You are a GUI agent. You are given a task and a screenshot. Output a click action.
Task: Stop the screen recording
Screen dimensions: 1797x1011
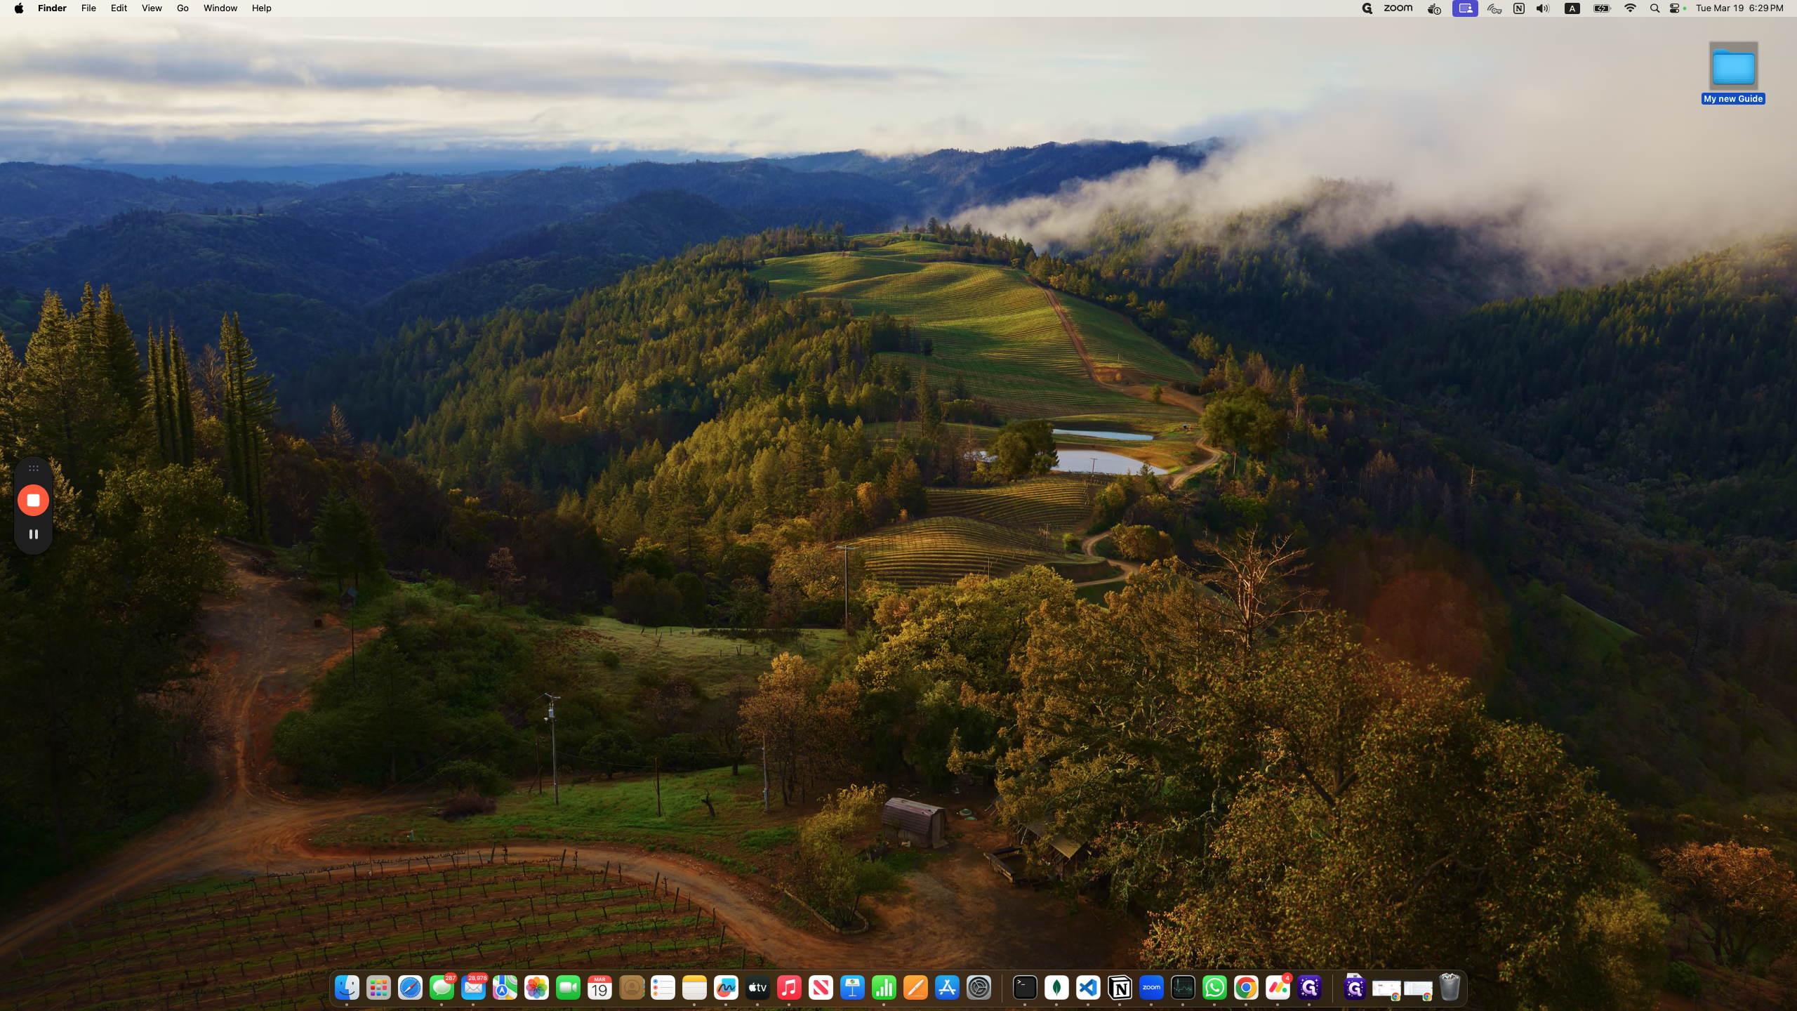pyautogui.click(x=33, y=501)
